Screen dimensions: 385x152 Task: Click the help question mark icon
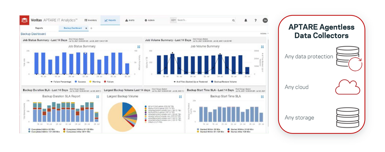(x=255, y=20)
